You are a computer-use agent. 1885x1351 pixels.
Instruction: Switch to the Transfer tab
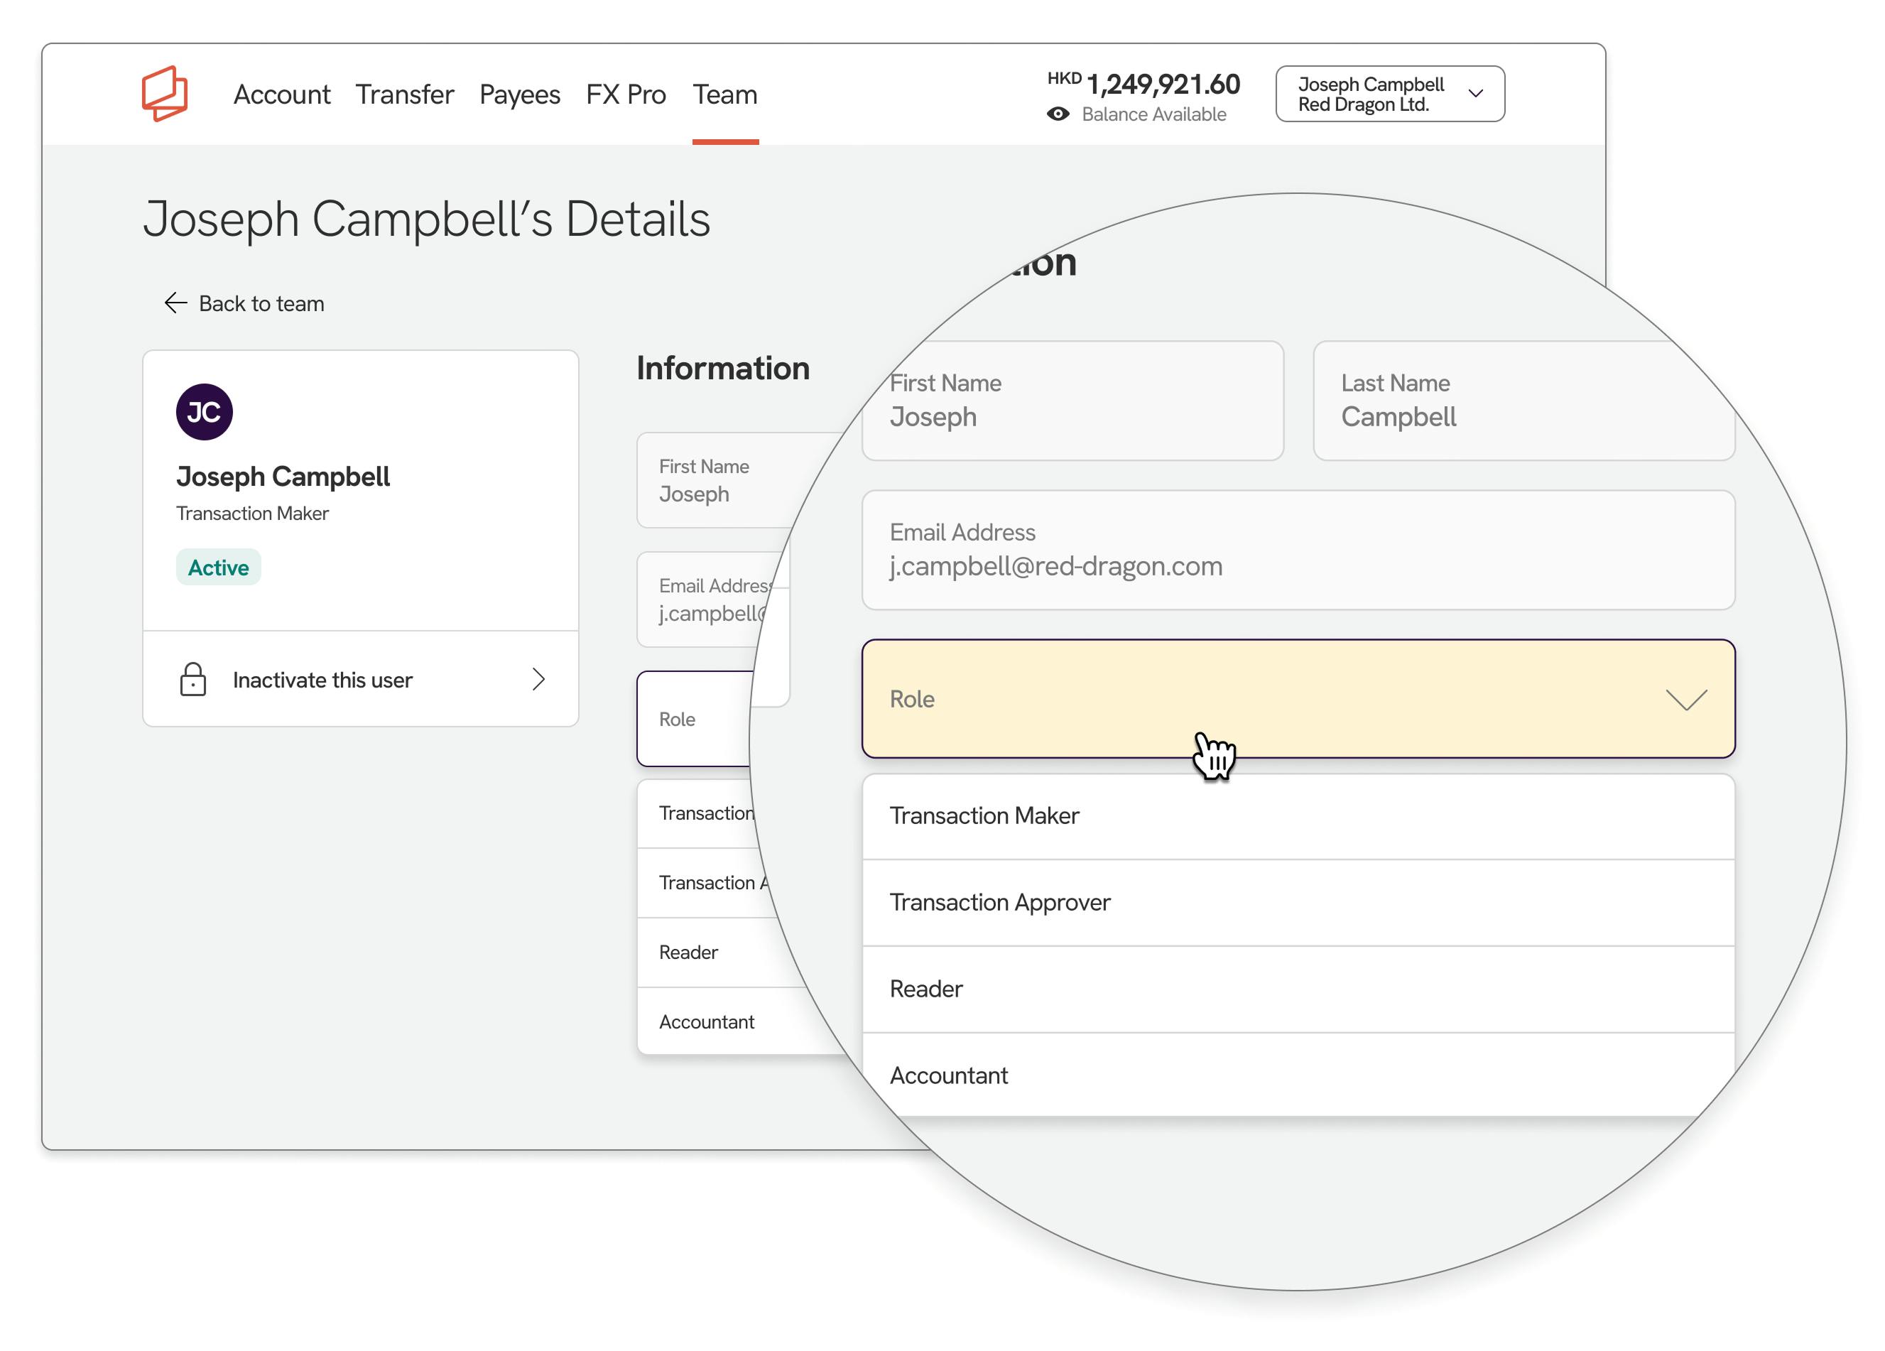tap(404, 94)
